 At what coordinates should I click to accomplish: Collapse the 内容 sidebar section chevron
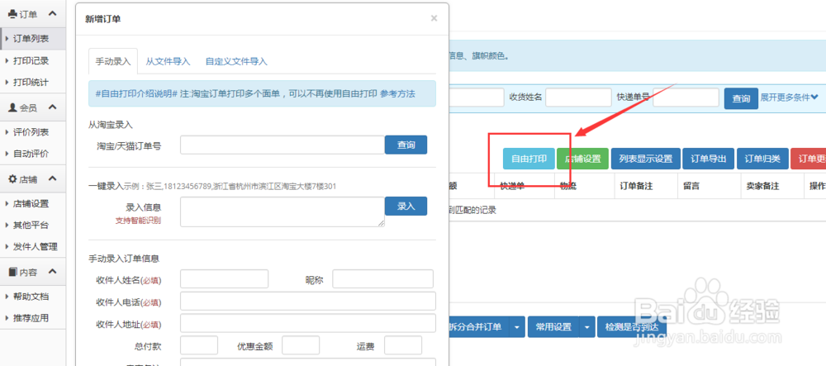(x=52, y=272)
